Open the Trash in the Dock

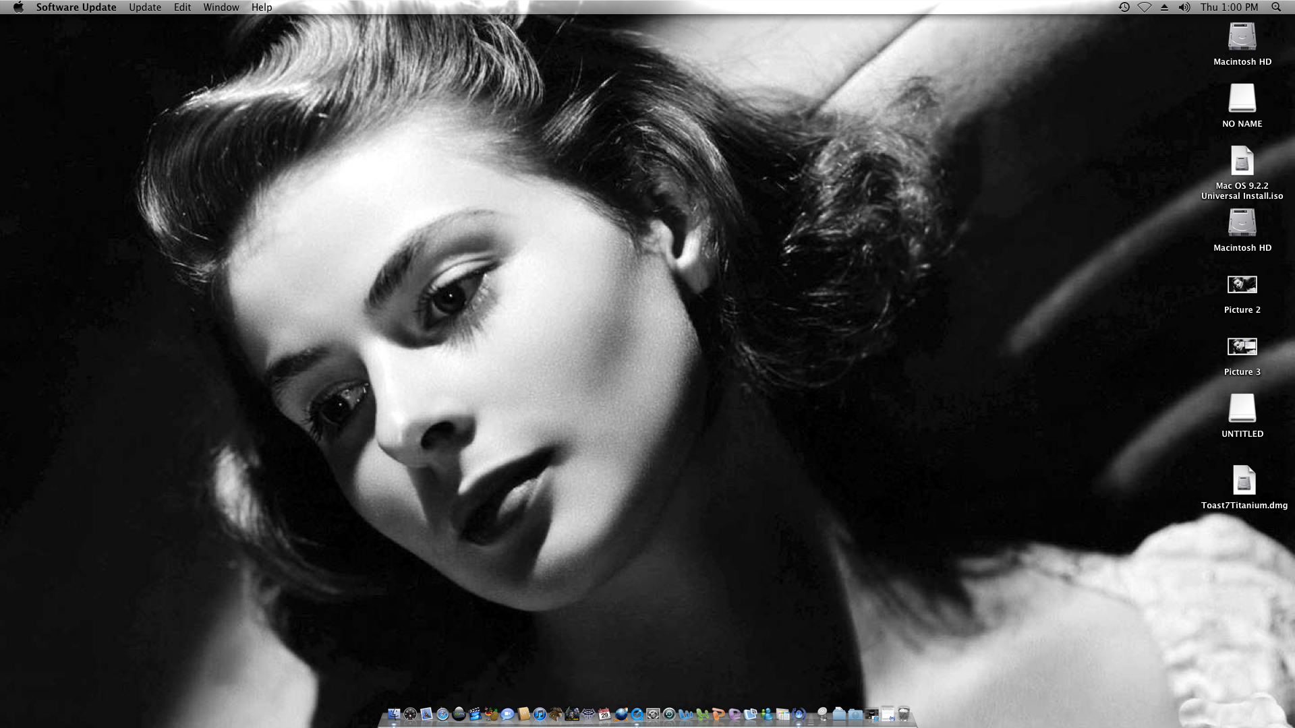(x=904, y=714)
